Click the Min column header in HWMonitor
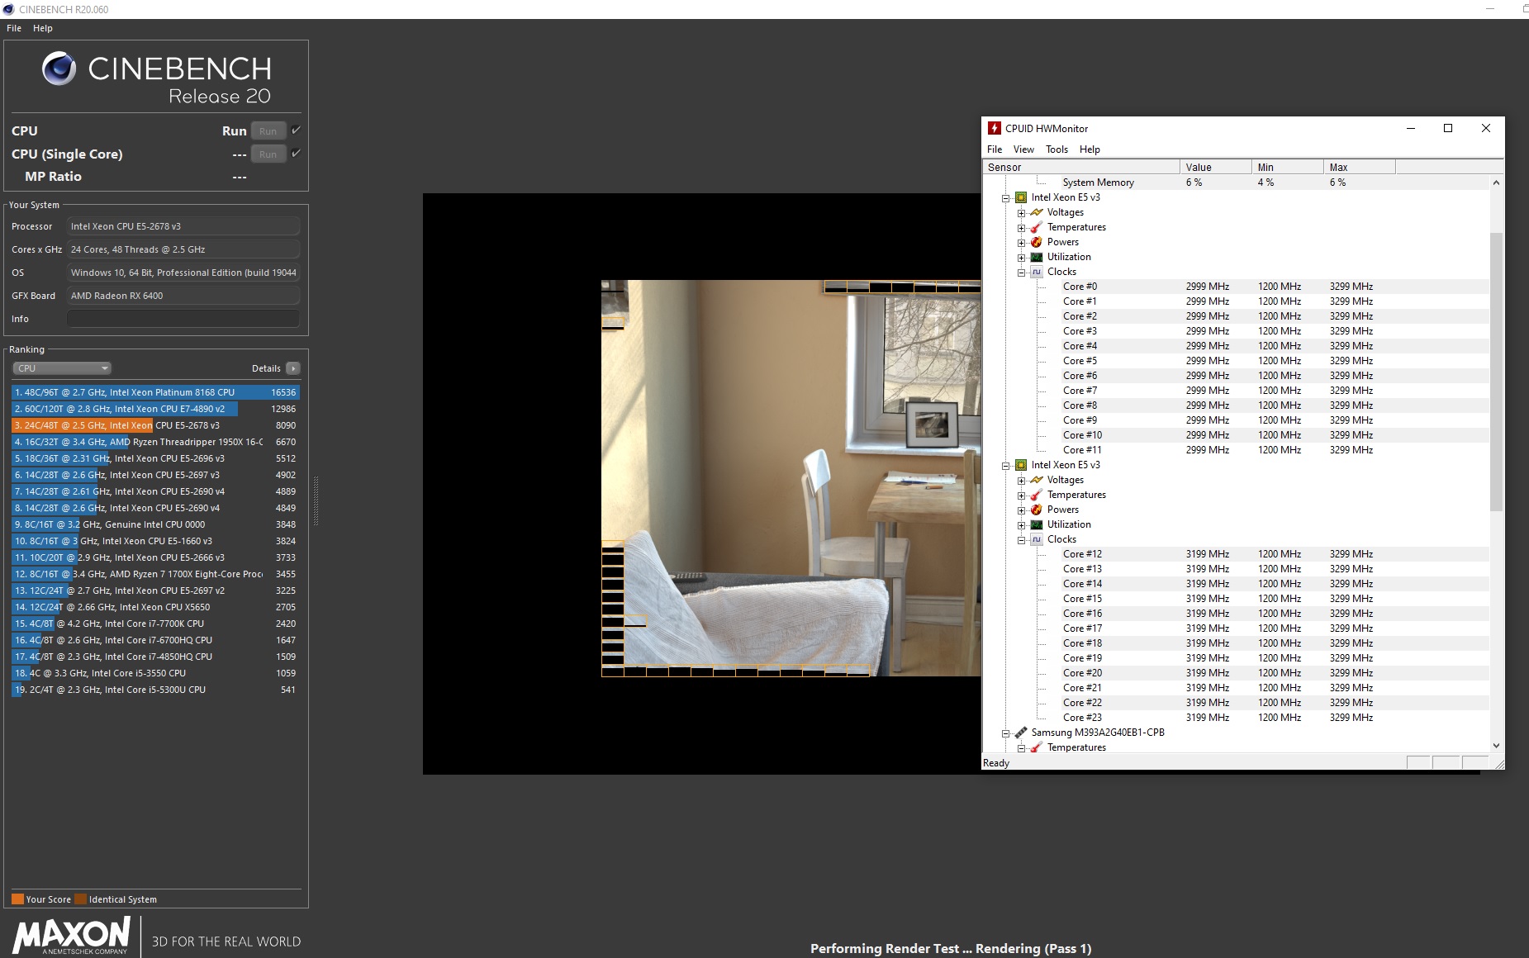This screenshot has height=958, width=1529. click(1287, 167)
